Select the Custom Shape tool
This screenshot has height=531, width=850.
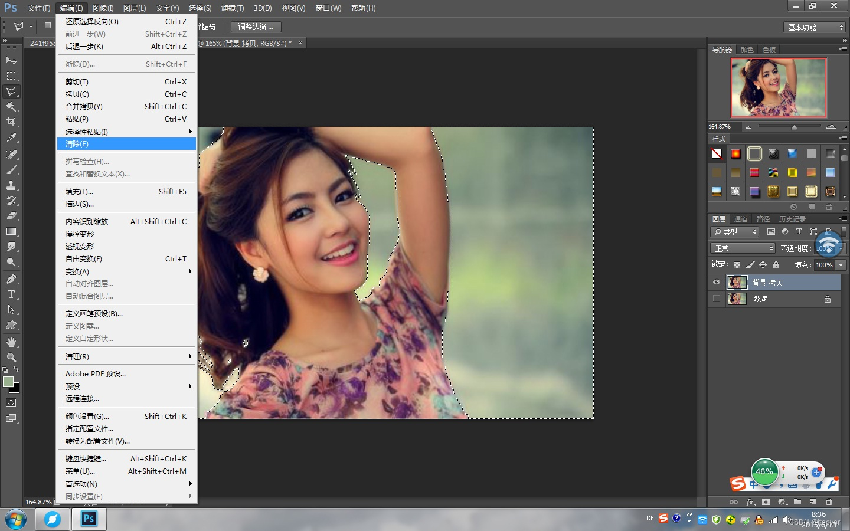(11, 325)
